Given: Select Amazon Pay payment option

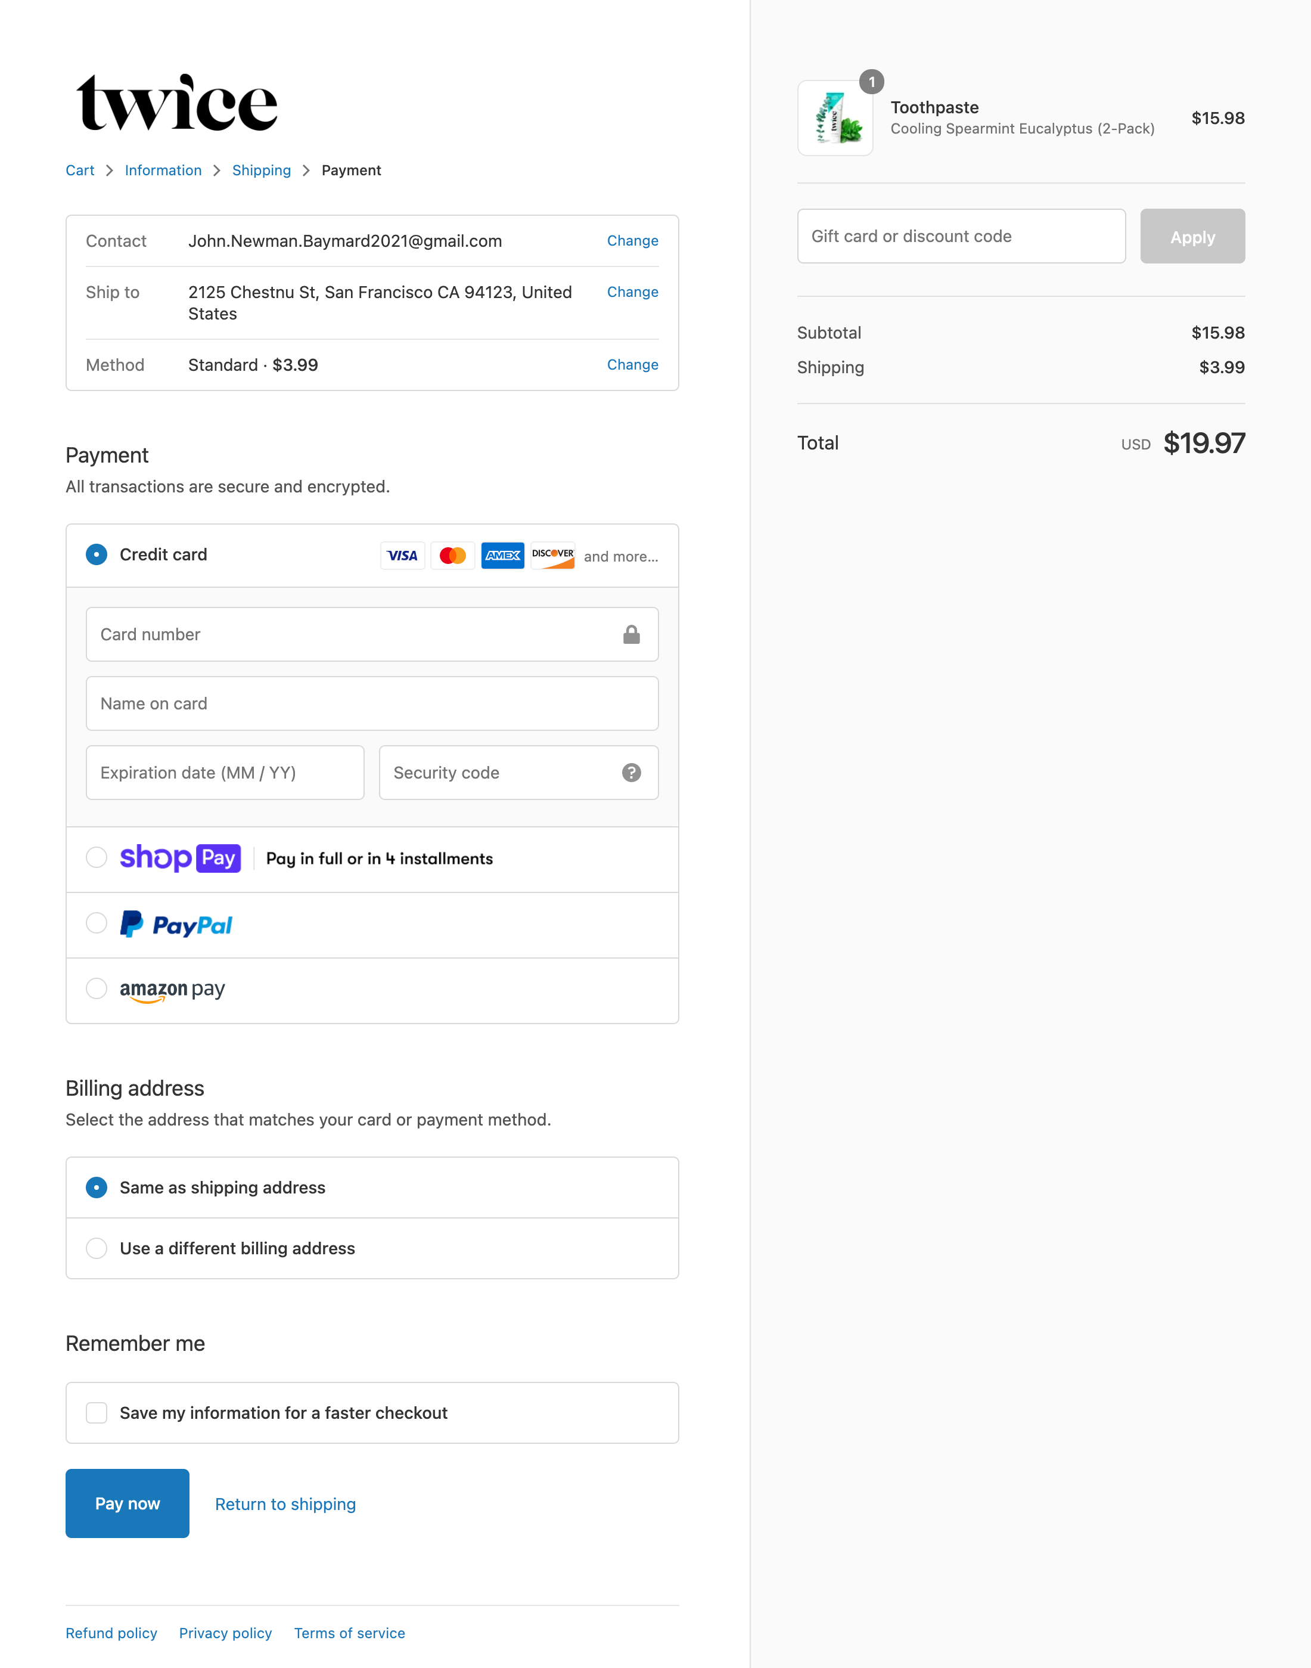Looking at the screenshot, I should 97,989.
